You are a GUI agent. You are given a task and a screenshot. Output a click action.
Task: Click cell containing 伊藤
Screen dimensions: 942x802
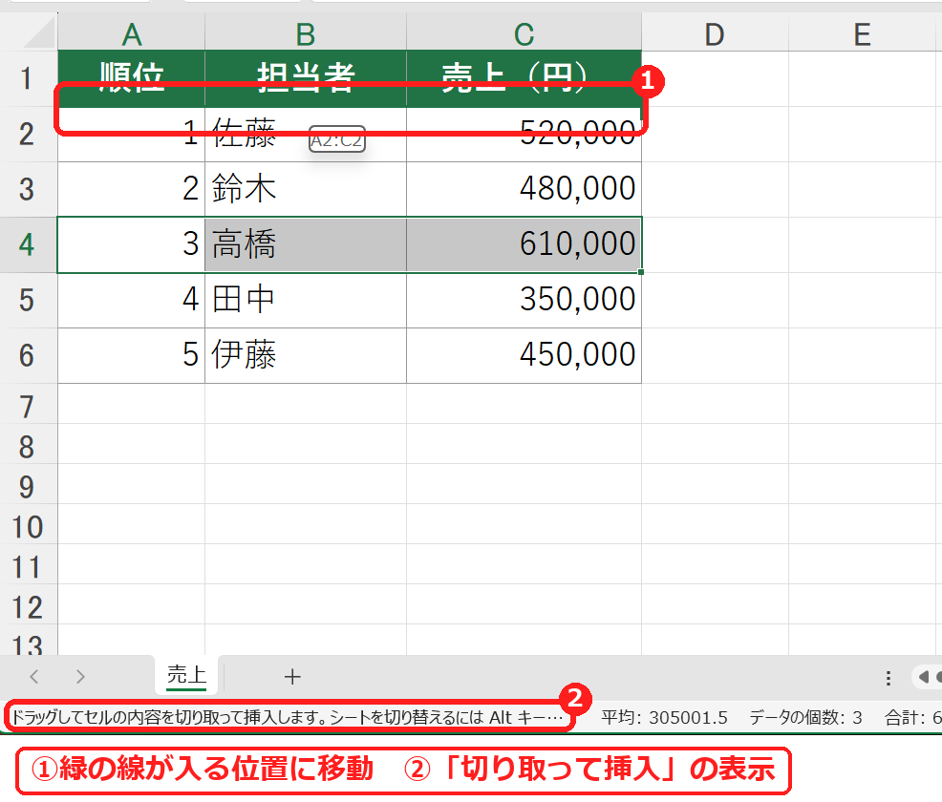pos(306,355)
